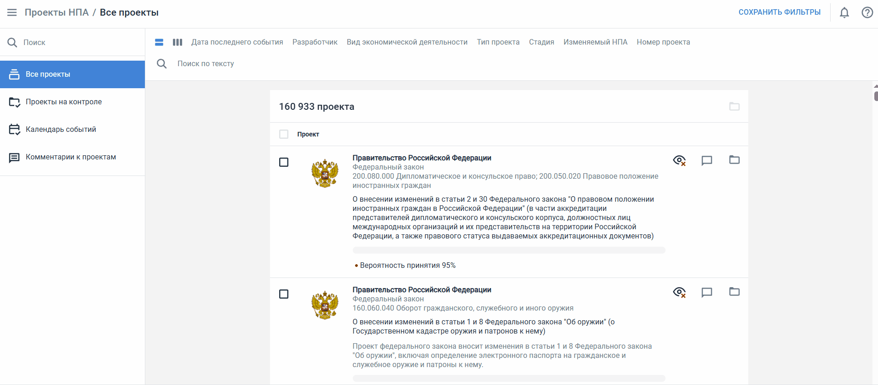878x385 pixels.
Task: Expand the Стадия filter
Action: click(541, 42)
